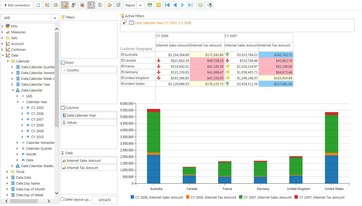The width and height of the screenshot is (362, 206).
Task: Click the red-starred filter toolbar icon
Action: [x=65, y=5]
